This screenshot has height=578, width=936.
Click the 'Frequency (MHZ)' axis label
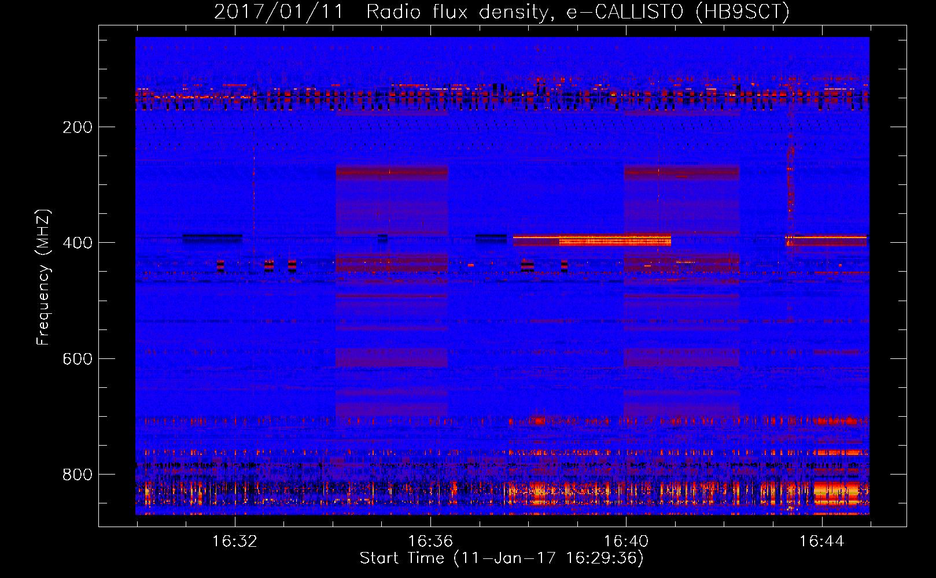pos(43,277)
